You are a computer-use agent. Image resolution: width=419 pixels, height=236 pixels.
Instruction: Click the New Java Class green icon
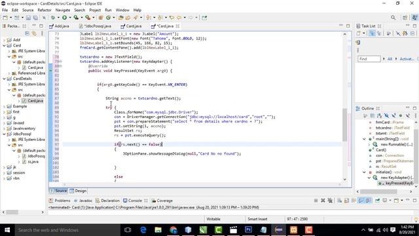pos(108,18)
